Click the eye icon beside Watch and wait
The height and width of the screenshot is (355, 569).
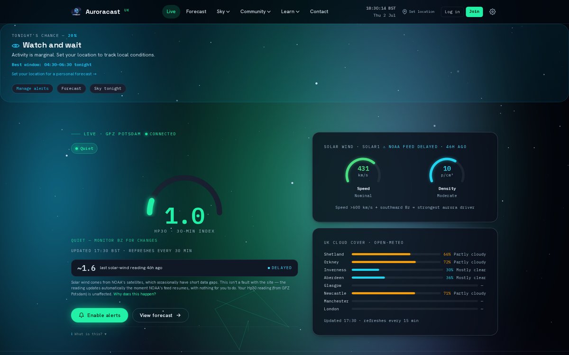(16, 45)
